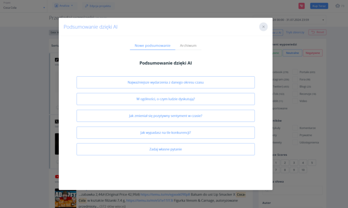Expand the Analiza menu dropdown
Viewport: 348px width, 208px height.
[x=64, y=6]
